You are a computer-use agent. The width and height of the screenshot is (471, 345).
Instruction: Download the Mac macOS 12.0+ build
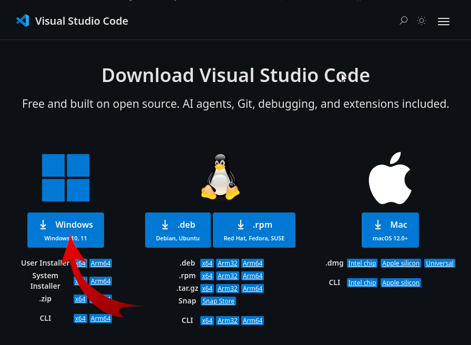point(390,230)
